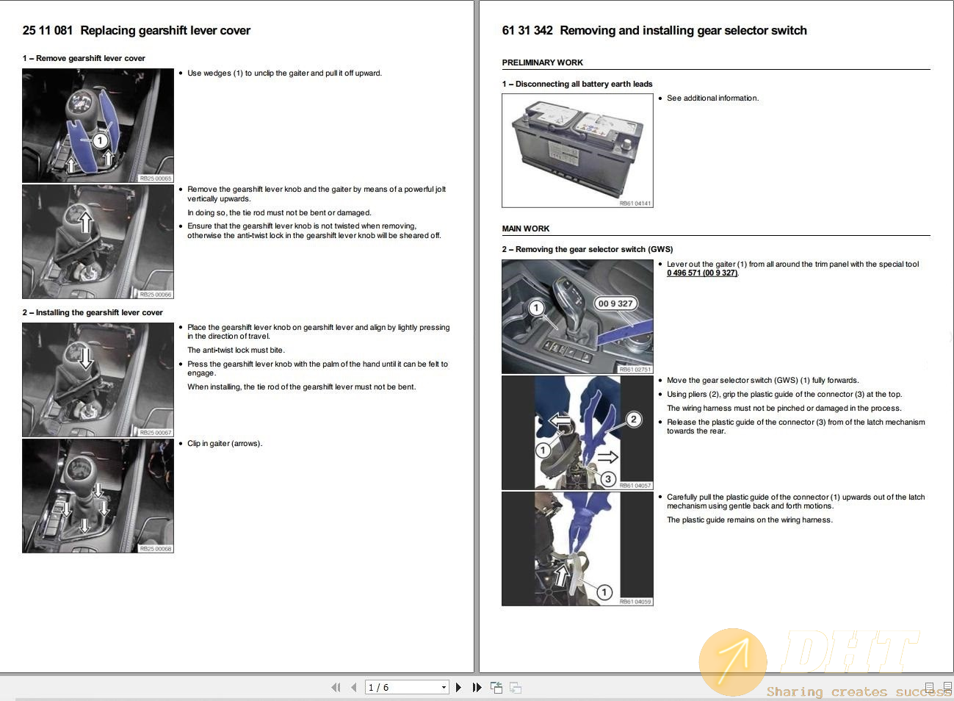
Task: Click '2 – Installing the gearshift lever cover' heading
Action: tap(93, 312)
